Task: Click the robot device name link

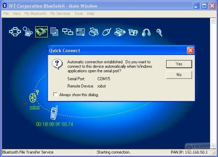Action: pyautogui.click(x=34, y=107)
